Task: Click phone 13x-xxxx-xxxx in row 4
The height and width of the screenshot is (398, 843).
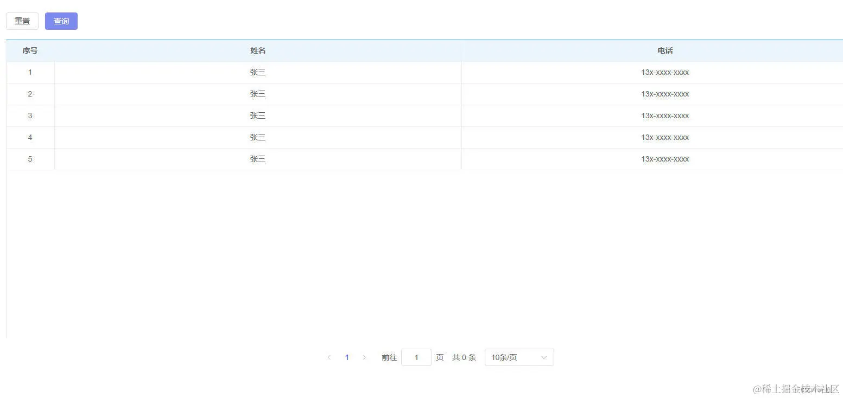Action: tap(665, 137)
